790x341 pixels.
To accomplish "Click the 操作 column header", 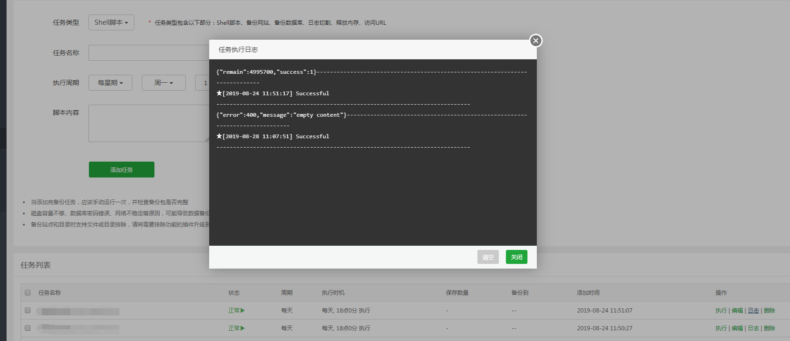I will tap(721, 292).
